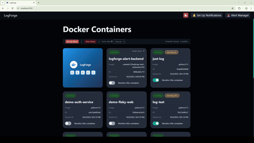254x143 pixels.
Task: Click start time 10/3/2025, 8:49:58 PM
Action: pyautogui.click(x=135, y=77)
